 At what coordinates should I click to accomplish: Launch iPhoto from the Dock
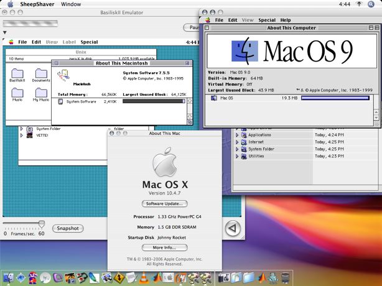[70, 278]
